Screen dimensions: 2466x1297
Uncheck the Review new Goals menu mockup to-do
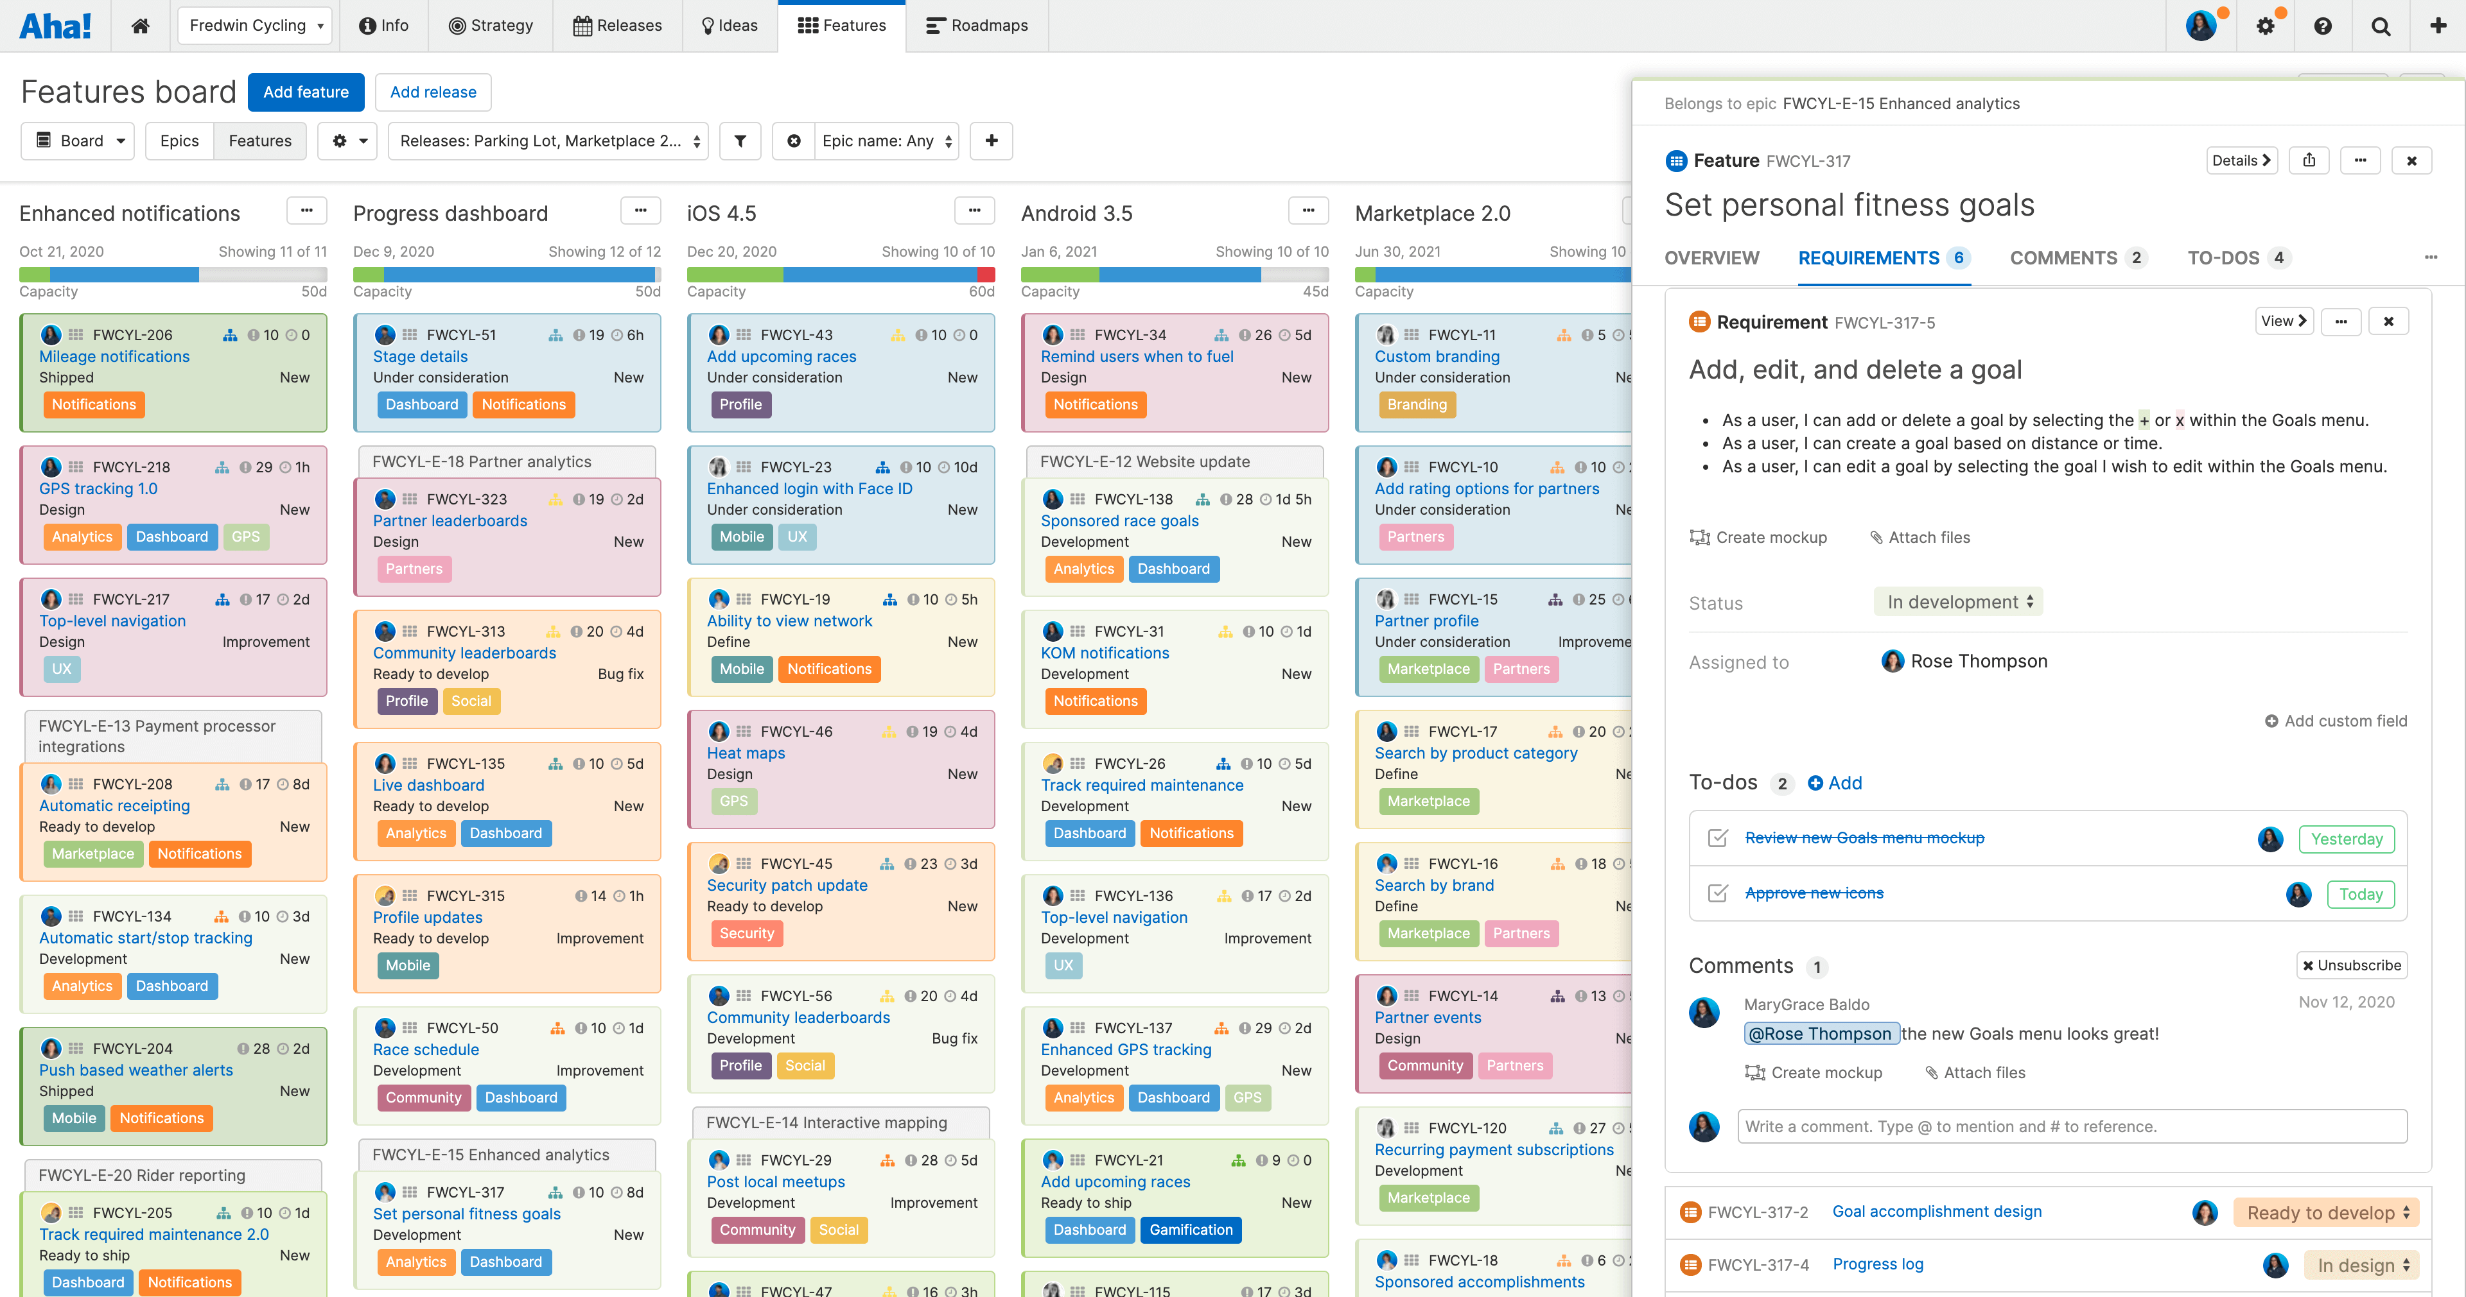(x=1718, y=838)
